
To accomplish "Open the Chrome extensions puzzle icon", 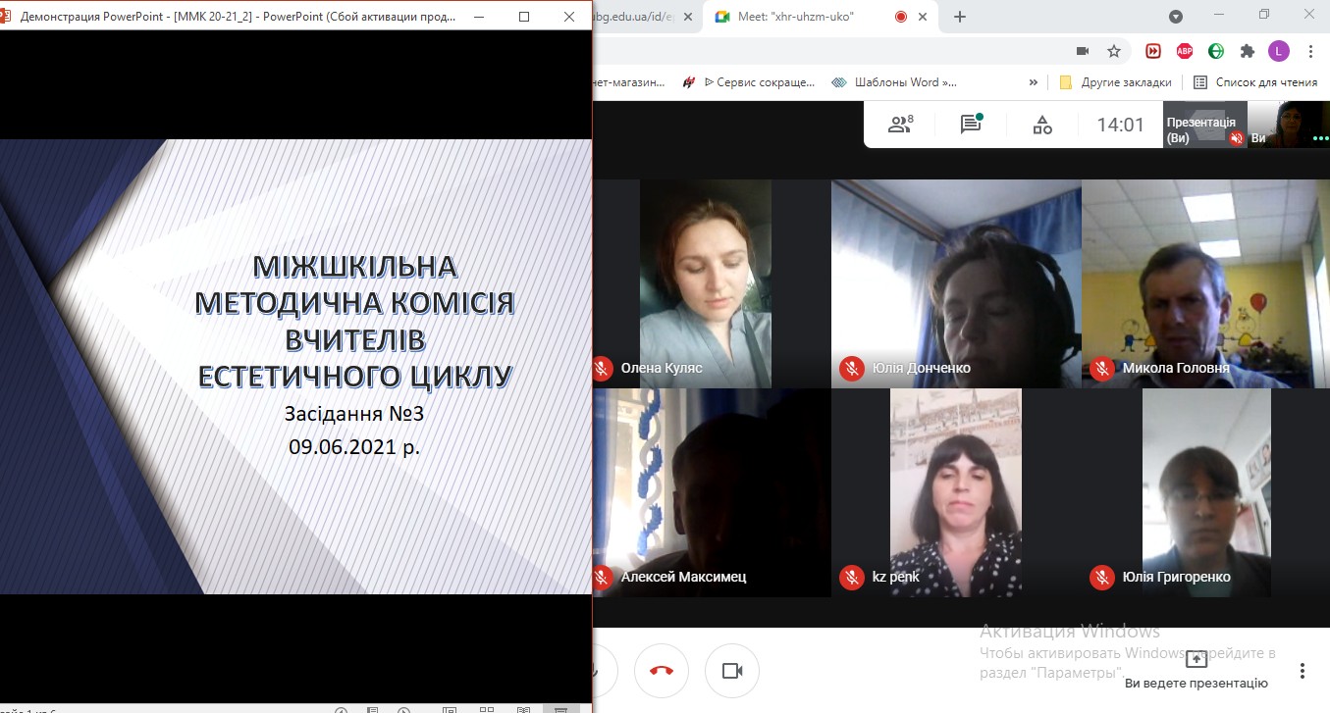I will click(x=1248, y=51).
